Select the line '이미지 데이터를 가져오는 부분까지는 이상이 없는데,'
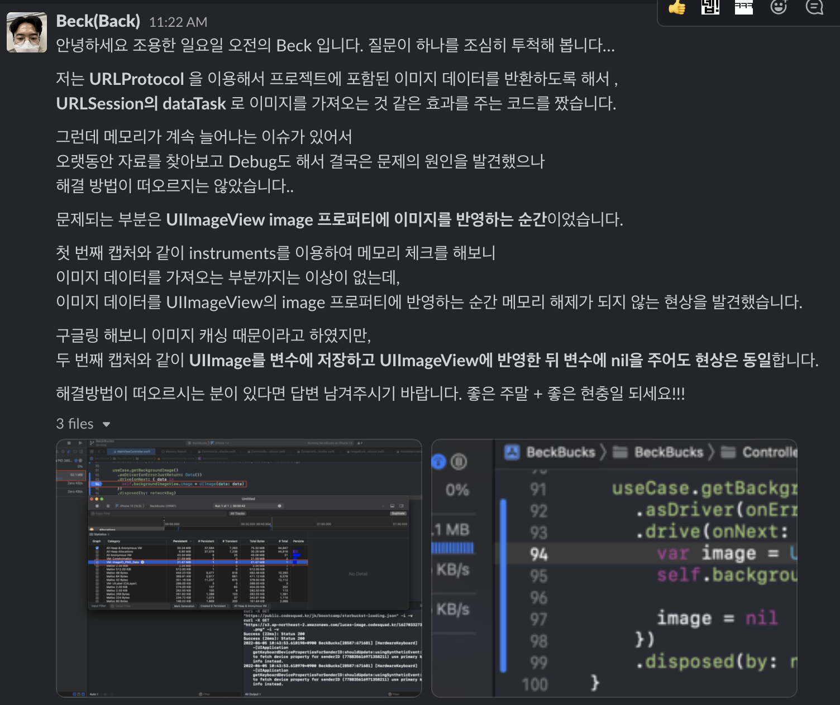This screenshot has width=840, height=705. pos(228,277)
